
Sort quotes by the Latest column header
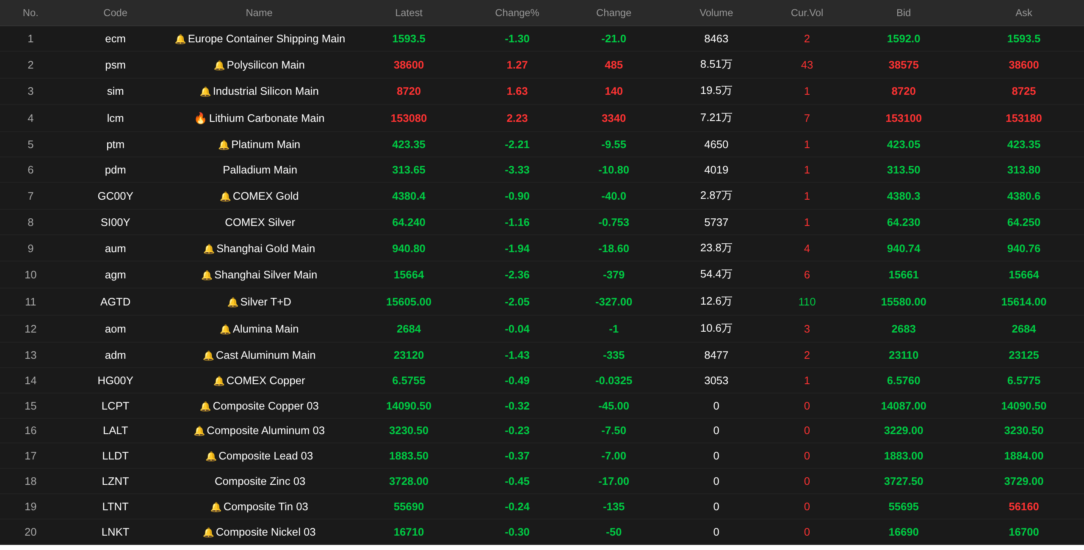[409, 13]
